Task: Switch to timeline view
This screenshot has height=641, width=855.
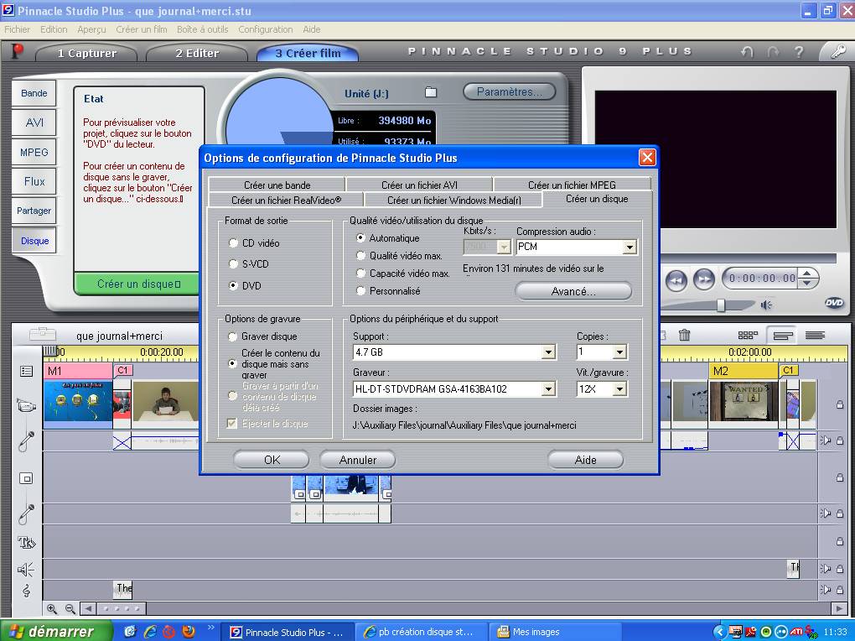Action: click(x=782, y=335)
